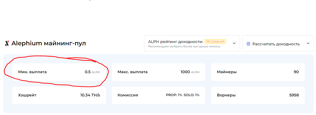
Task: Expand the ALPH рейтинг доходности chevron
Action: 234,43
